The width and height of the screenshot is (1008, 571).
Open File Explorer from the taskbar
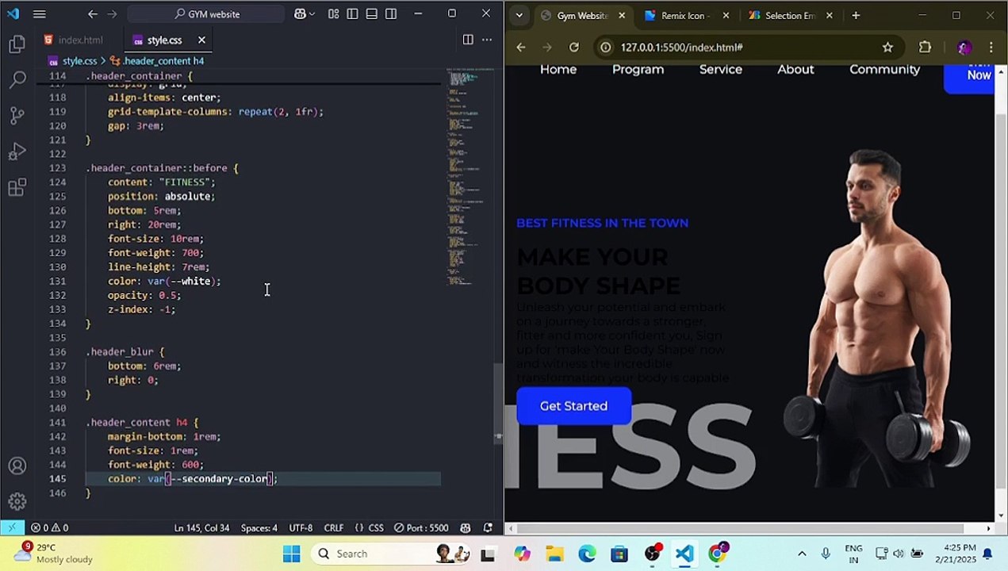point(554,554)
